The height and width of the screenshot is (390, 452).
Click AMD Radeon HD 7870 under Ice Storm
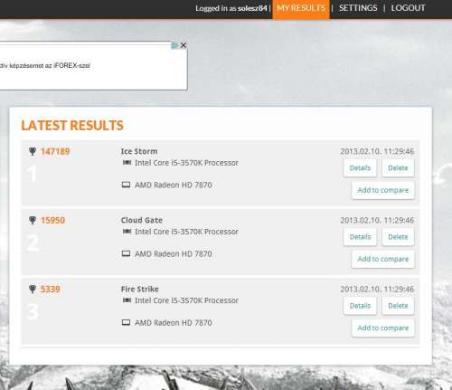174,185
